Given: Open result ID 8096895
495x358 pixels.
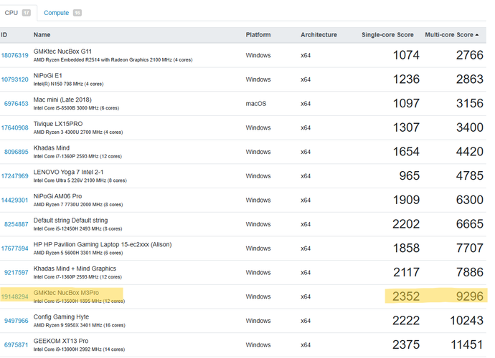Looking at the screenshot, I should click(16, 152).
